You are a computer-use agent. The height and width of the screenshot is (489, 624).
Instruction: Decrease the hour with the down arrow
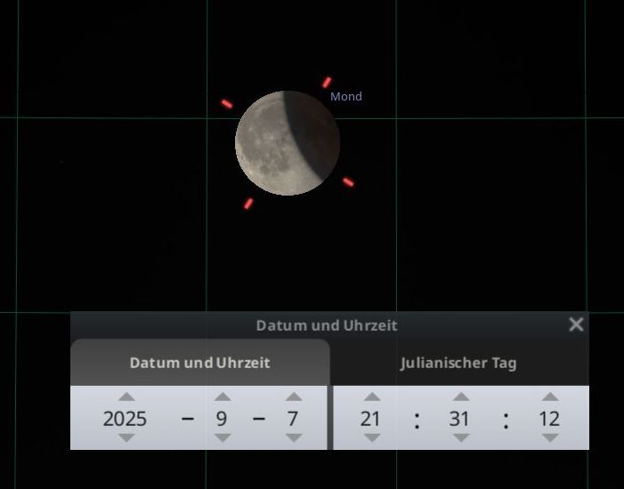pyautogui.click(x=371, y=437)
